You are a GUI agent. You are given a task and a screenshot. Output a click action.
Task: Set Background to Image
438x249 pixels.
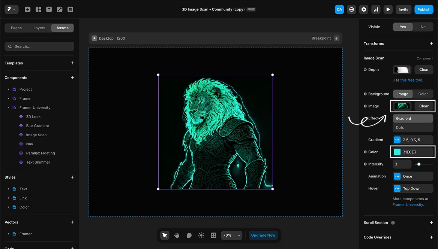pyautogui.click(x=403, y=94)
